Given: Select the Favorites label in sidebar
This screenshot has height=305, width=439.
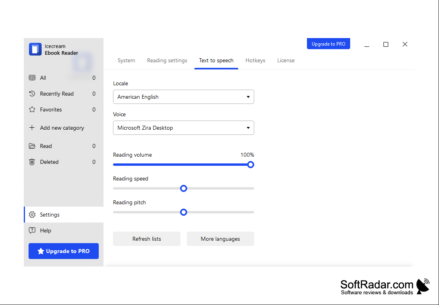Looking at the screenshot, I should tap(51, 109).
